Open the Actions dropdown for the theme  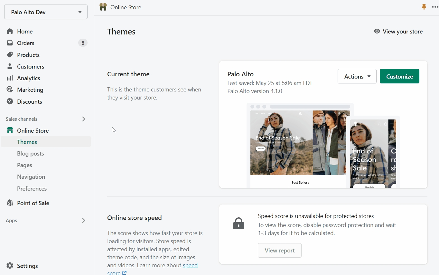tap(357, 76)
